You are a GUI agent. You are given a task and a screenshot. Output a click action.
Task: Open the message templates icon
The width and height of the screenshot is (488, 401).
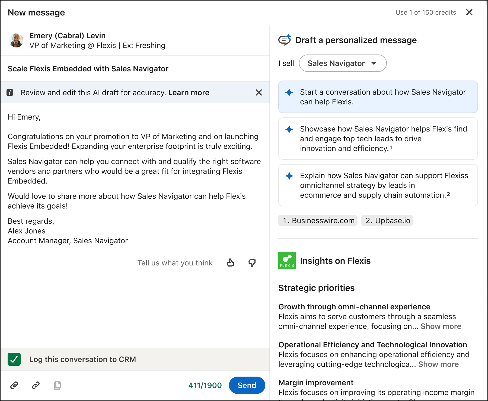57,385
